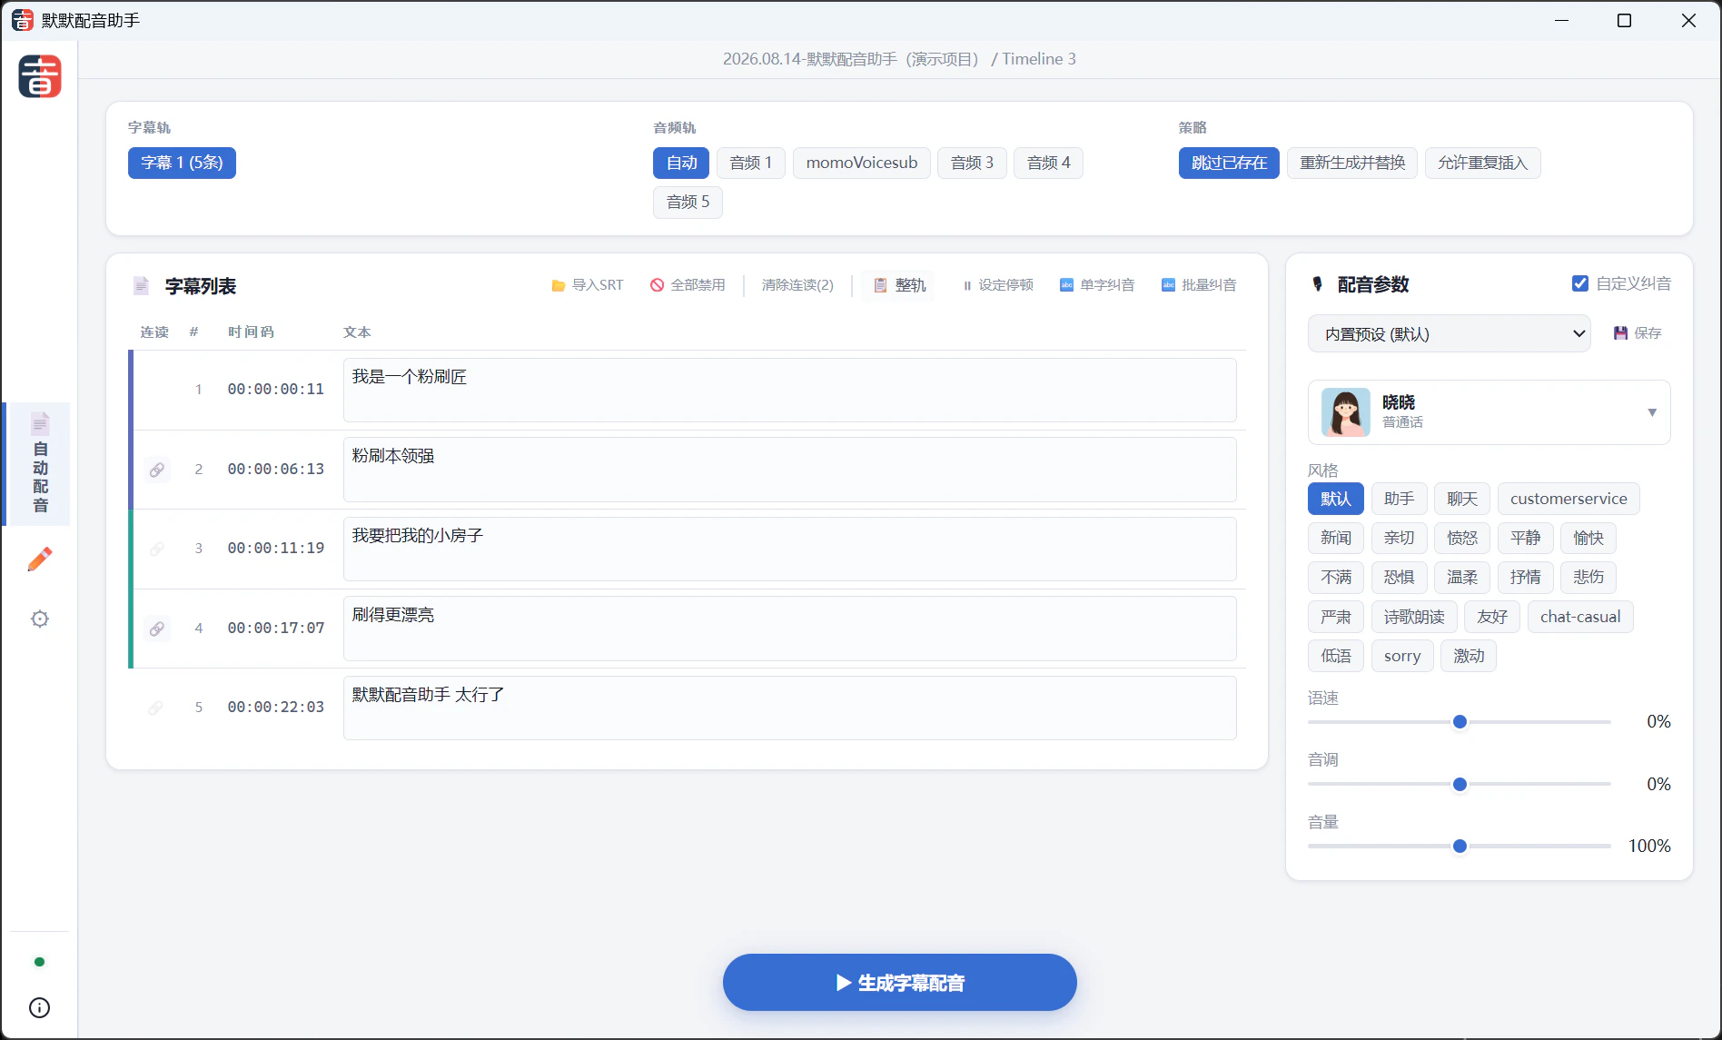
Task: Choose the momoVoicesub audio track
Action: click(861, 163)
